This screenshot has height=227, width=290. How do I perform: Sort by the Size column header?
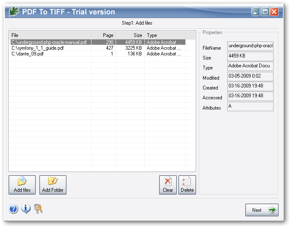click(x=130, y=35)
